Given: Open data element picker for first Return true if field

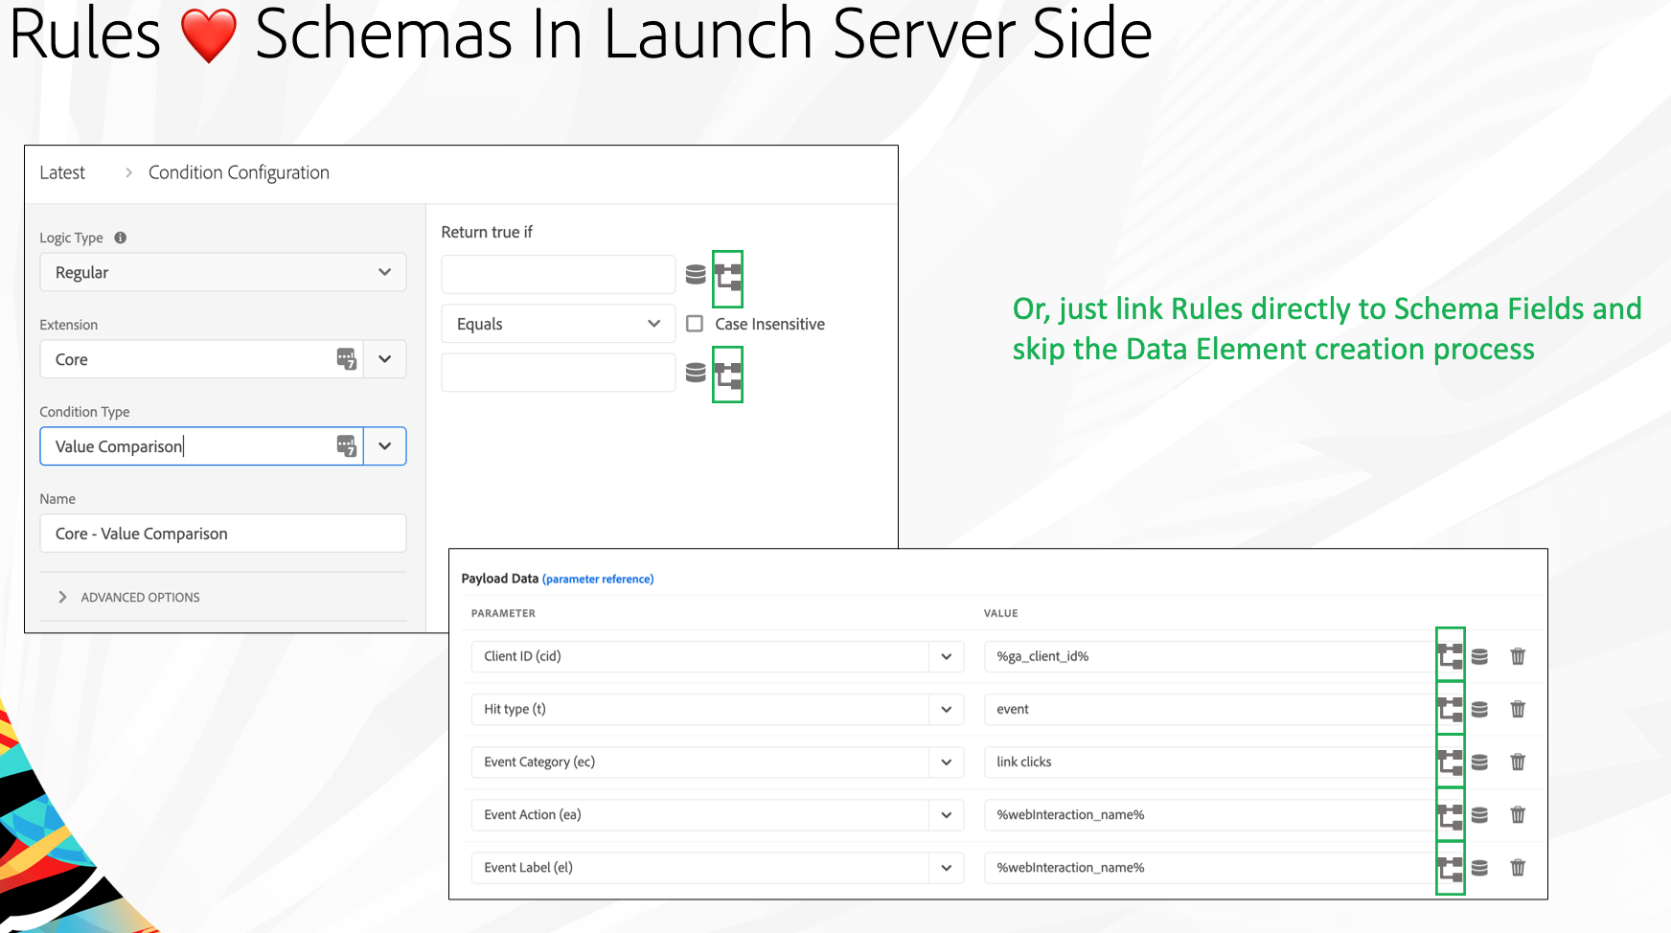Looking at the screenshot, I should (696, 275).
